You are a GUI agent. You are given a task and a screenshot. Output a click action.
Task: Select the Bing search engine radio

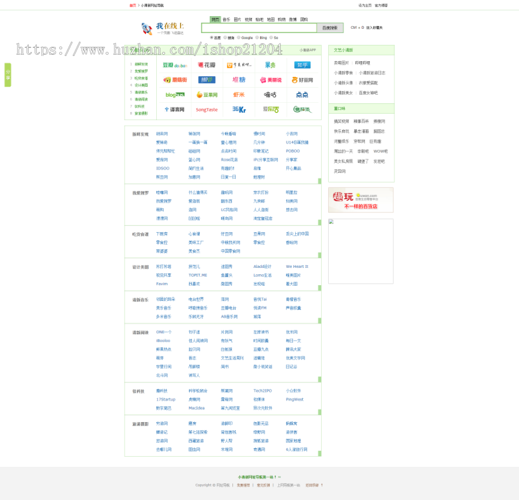click(257, 38)
